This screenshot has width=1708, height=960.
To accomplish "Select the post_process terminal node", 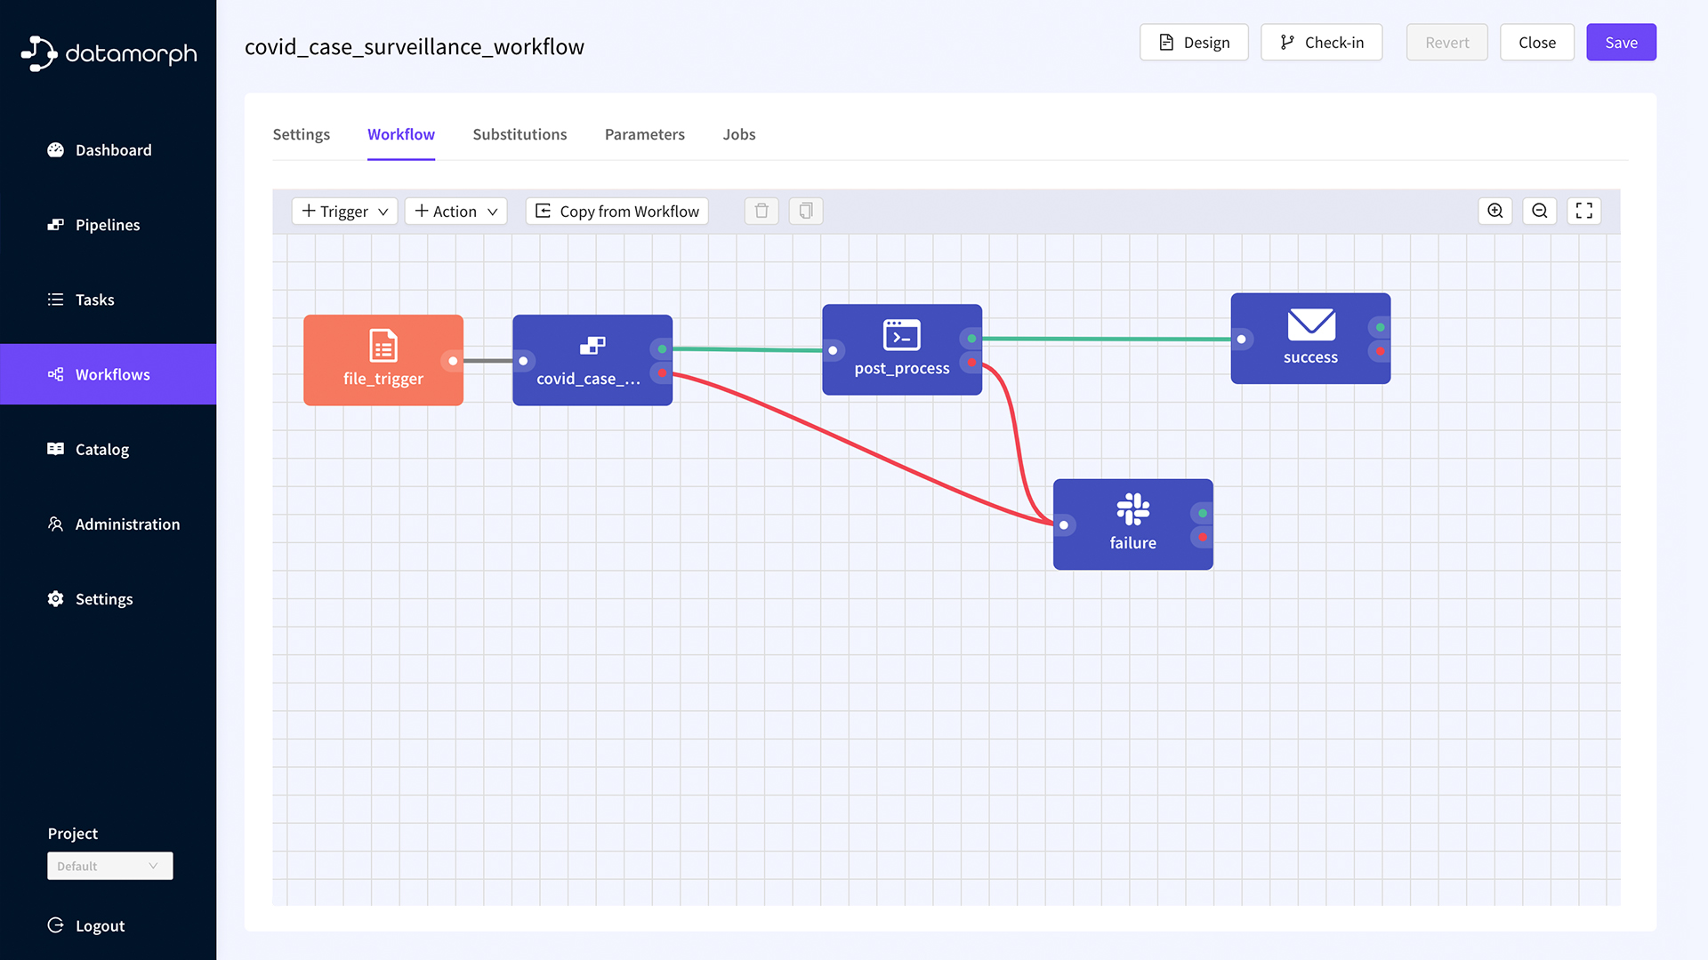I will pyautogui.click(x=901, y=349).
